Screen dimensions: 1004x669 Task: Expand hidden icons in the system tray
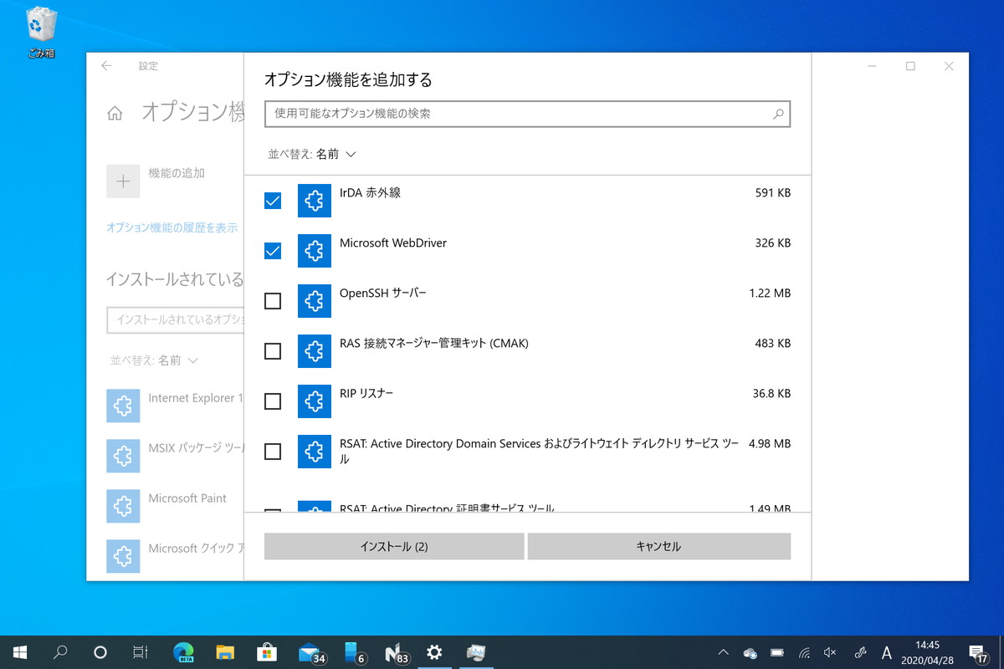click(723, 652)
